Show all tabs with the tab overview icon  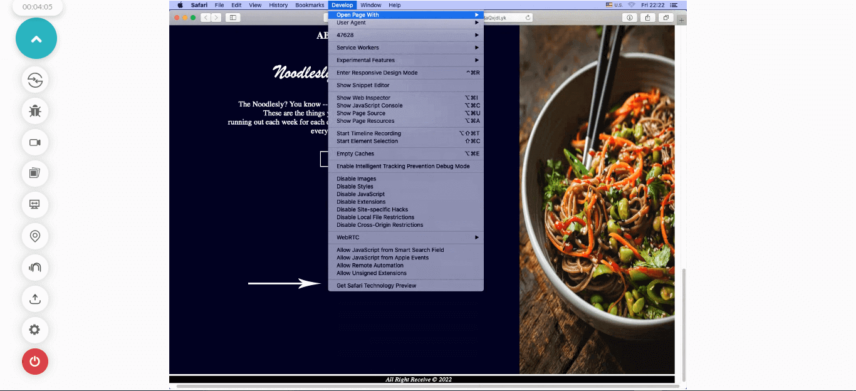[665, 18]
